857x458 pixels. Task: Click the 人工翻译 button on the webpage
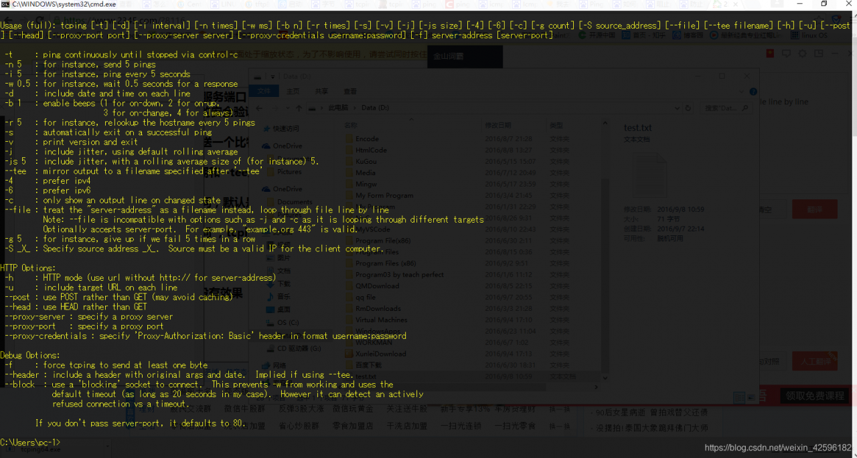pyautogui.click(x=815, y=362)
